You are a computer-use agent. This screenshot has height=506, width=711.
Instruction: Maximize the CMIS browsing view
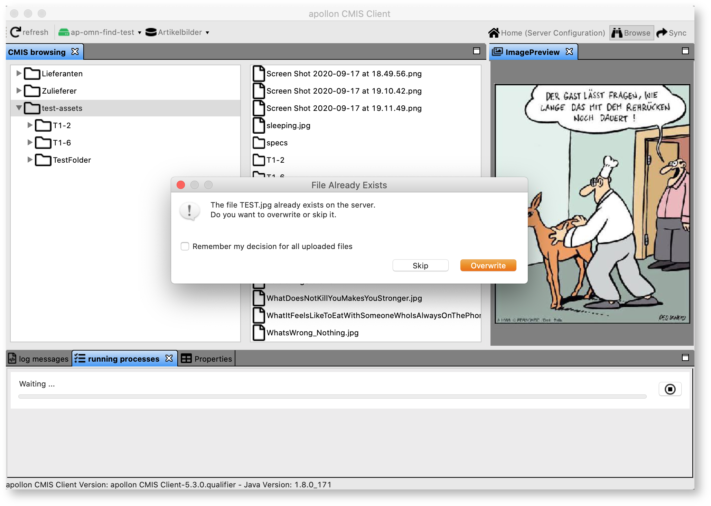(476, 51)
